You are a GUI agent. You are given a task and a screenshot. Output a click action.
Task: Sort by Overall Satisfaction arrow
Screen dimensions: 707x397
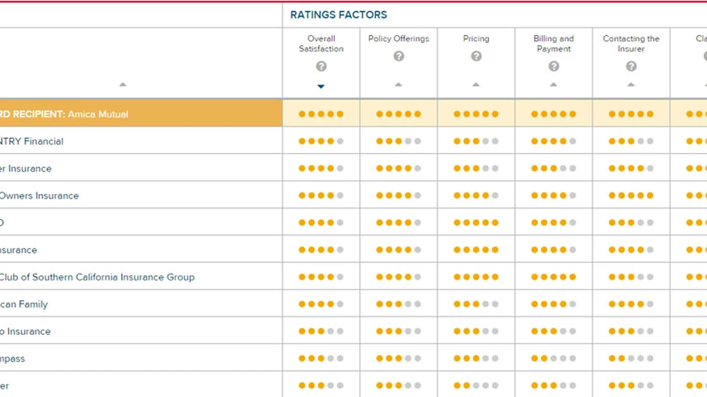tap(321, 86)
